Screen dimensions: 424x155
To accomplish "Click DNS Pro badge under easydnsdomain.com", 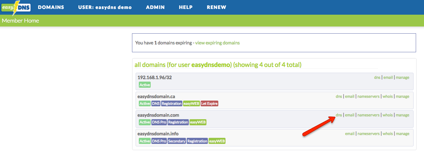I will (x=159, y=122).
